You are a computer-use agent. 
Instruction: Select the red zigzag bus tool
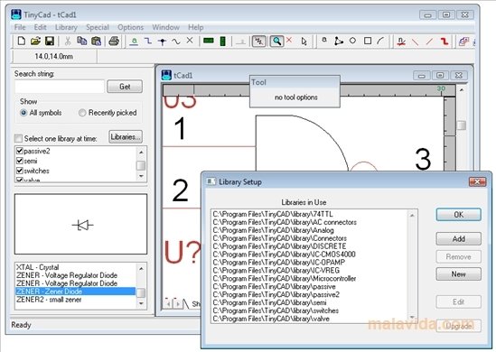click(445, 42)
